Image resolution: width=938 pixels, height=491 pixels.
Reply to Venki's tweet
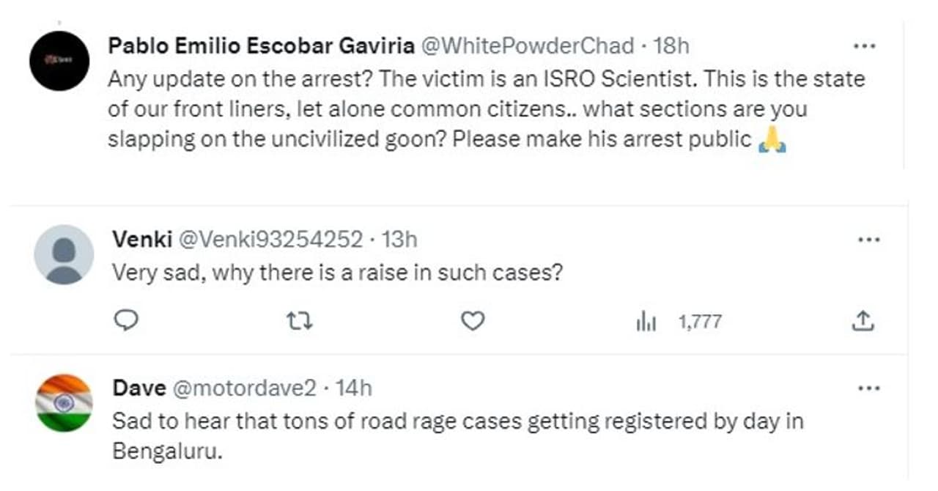[128, 320]
